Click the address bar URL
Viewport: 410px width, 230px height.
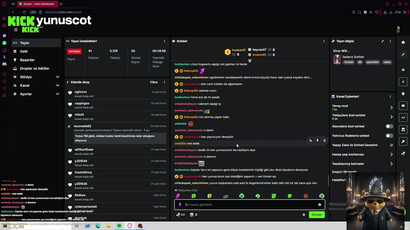coord(63,12)
